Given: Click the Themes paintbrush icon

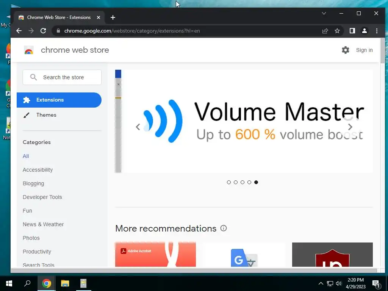Looking at the screenshot, I should click(27, 115).
